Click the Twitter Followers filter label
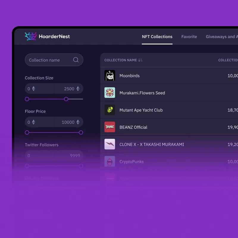 tap(42, 145)
